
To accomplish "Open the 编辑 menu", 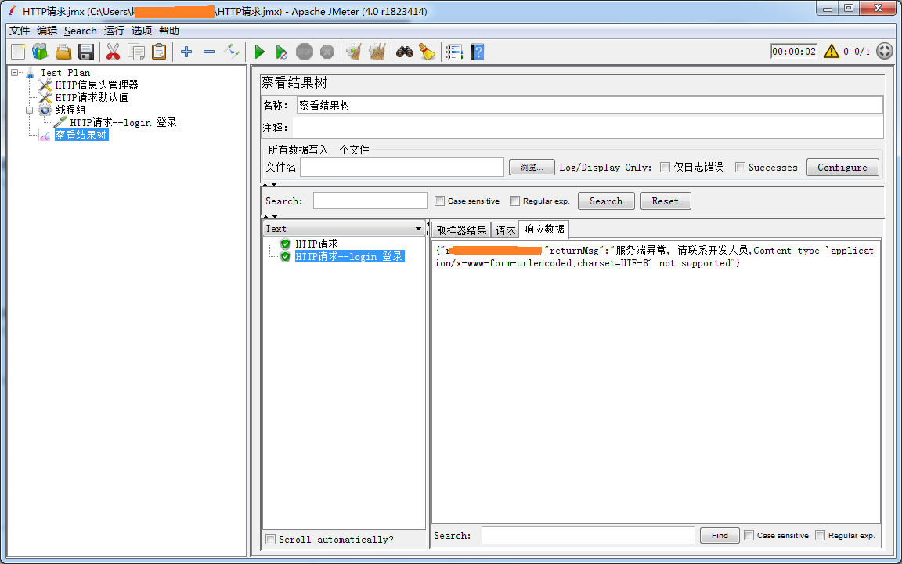I will [x=47, y=31].
